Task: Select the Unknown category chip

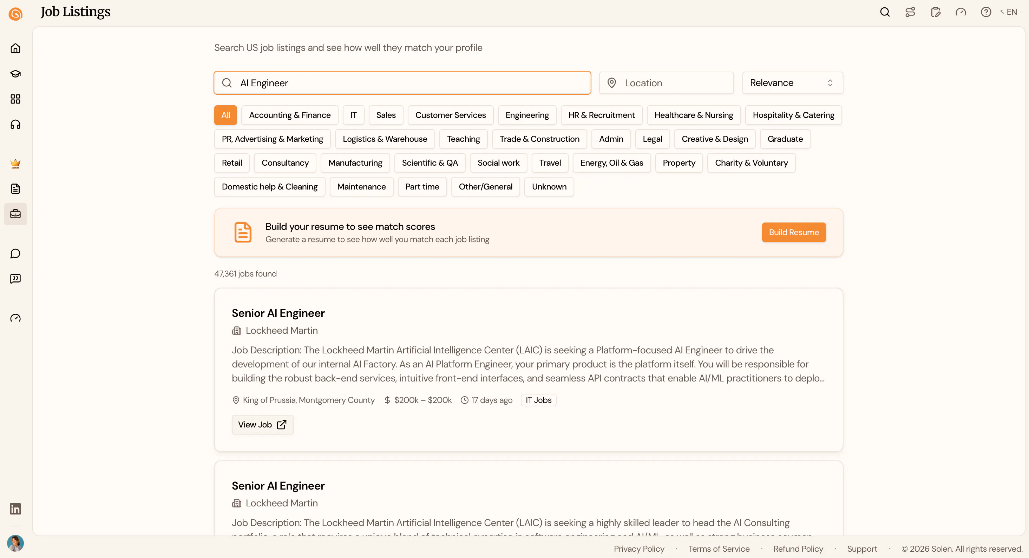Action: tap(549, 187)
